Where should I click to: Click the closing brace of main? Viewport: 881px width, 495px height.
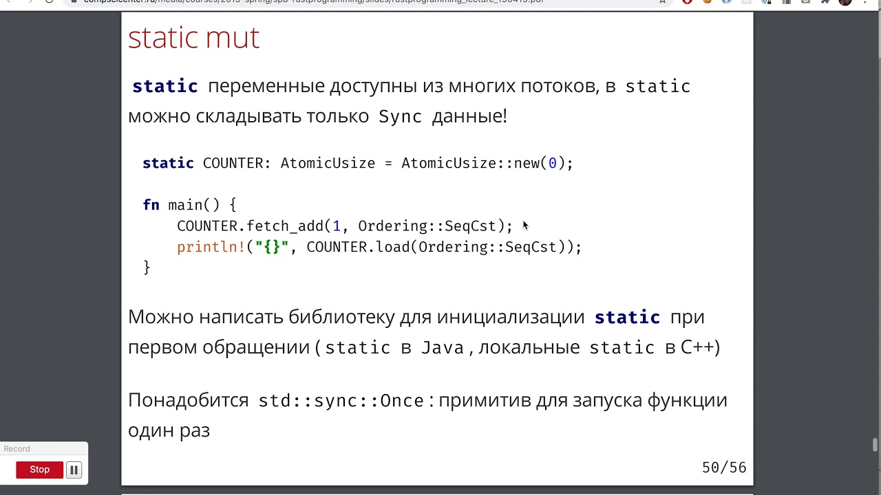pos(146,267)
